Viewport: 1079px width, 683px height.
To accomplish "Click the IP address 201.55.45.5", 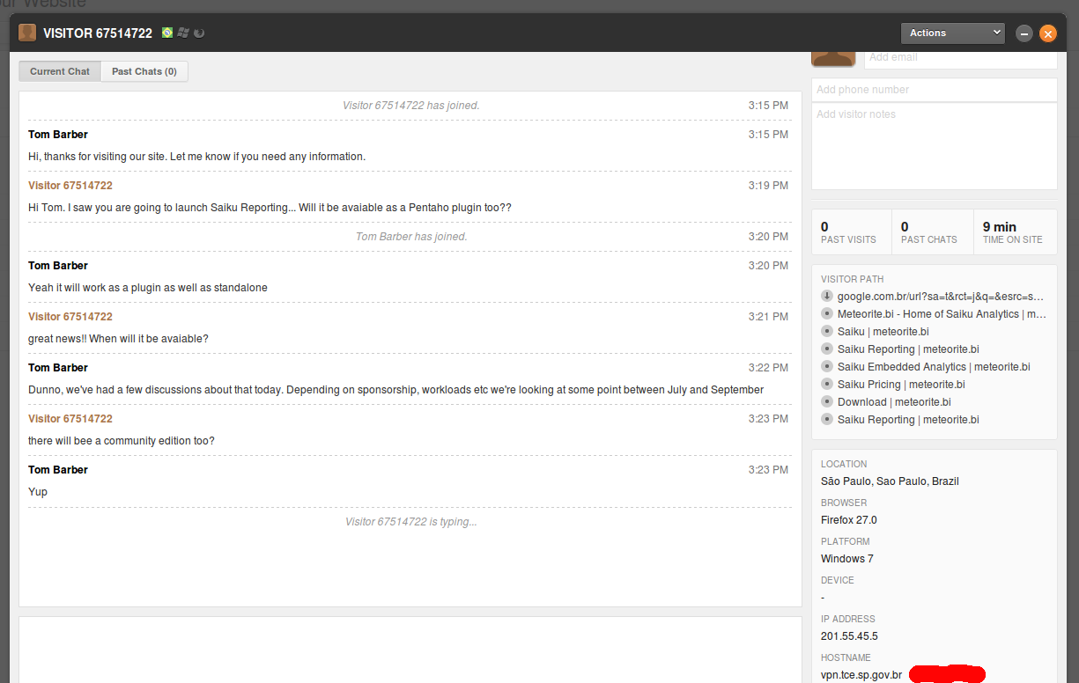I will tap(849, 636).
